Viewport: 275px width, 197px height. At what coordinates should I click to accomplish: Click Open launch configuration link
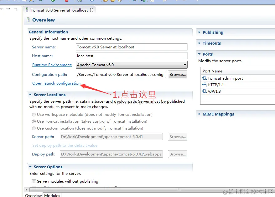click(x=56, y=83)
